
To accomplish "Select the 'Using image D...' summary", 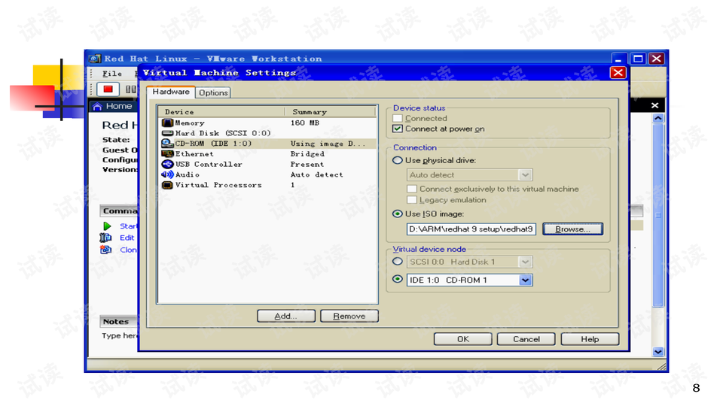I will [328, 144].
